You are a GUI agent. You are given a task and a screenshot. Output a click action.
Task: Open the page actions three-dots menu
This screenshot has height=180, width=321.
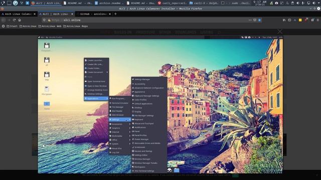click(250, 20)
